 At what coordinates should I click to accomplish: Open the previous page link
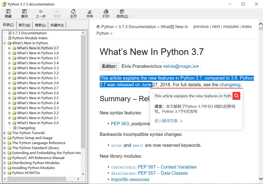201,27
